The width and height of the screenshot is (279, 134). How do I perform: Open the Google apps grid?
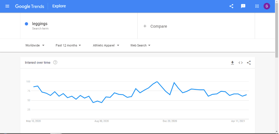click(x=257, y=6)
